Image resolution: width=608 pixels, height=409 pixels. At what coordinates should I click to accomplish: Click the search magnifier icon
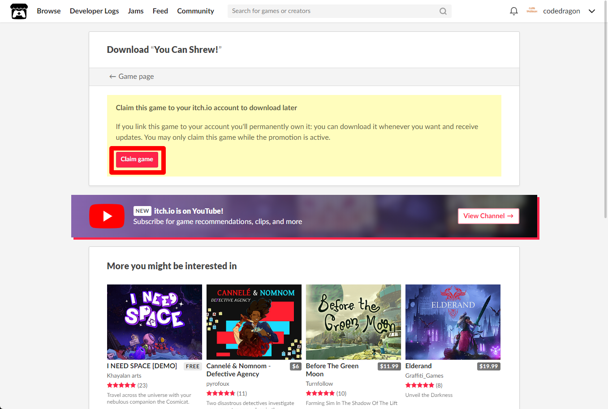(443, 11)
